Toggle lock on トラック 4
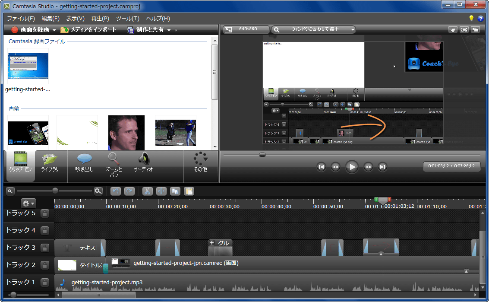The width and height of the screenshot is (489, 302). click(45, 230)
